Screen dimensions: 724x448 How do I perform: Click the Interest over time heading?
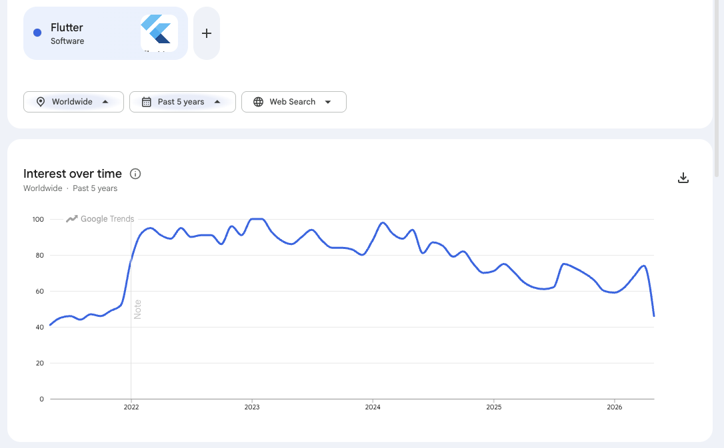coord(73,174)
